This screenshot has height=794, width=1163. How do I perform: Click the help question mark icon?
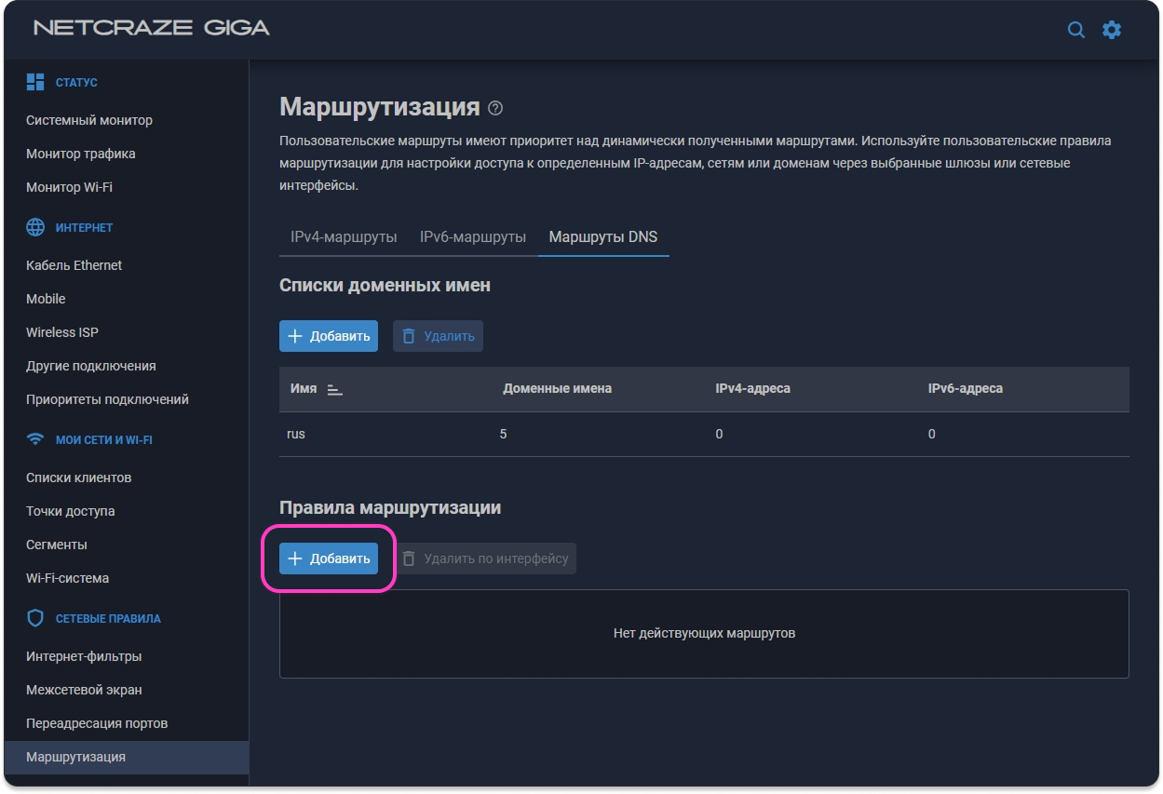(x=495, y=108)
